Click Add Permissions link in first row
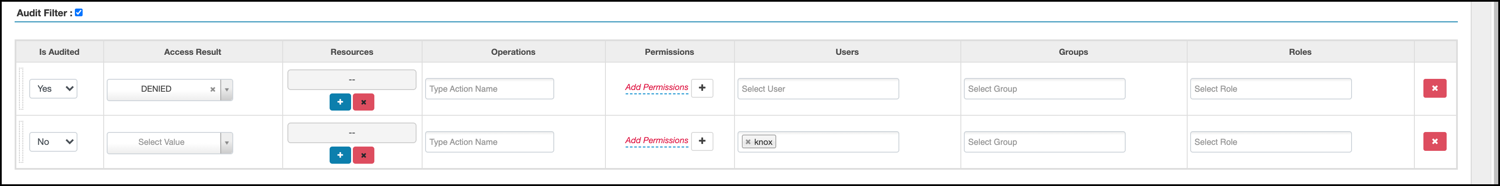The image size is (1500, 186). 656,87
